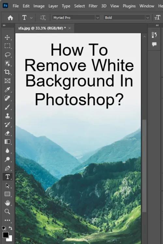Select the History Brush tool
This screenshot has height=244, width=163.
tap(7, 124)
